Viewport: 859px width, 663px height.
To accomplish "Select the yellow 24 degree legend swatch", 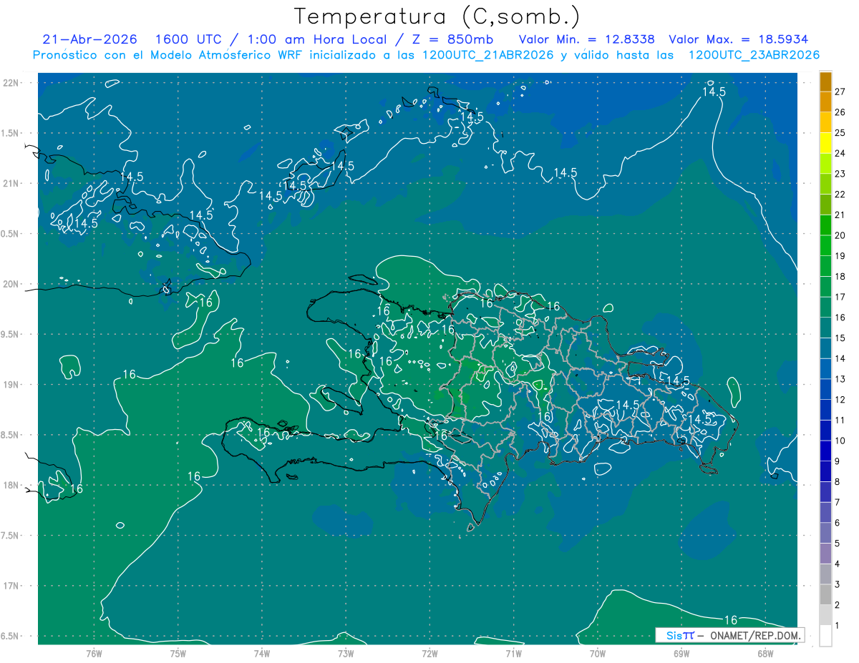I will [x=825, y=144].
